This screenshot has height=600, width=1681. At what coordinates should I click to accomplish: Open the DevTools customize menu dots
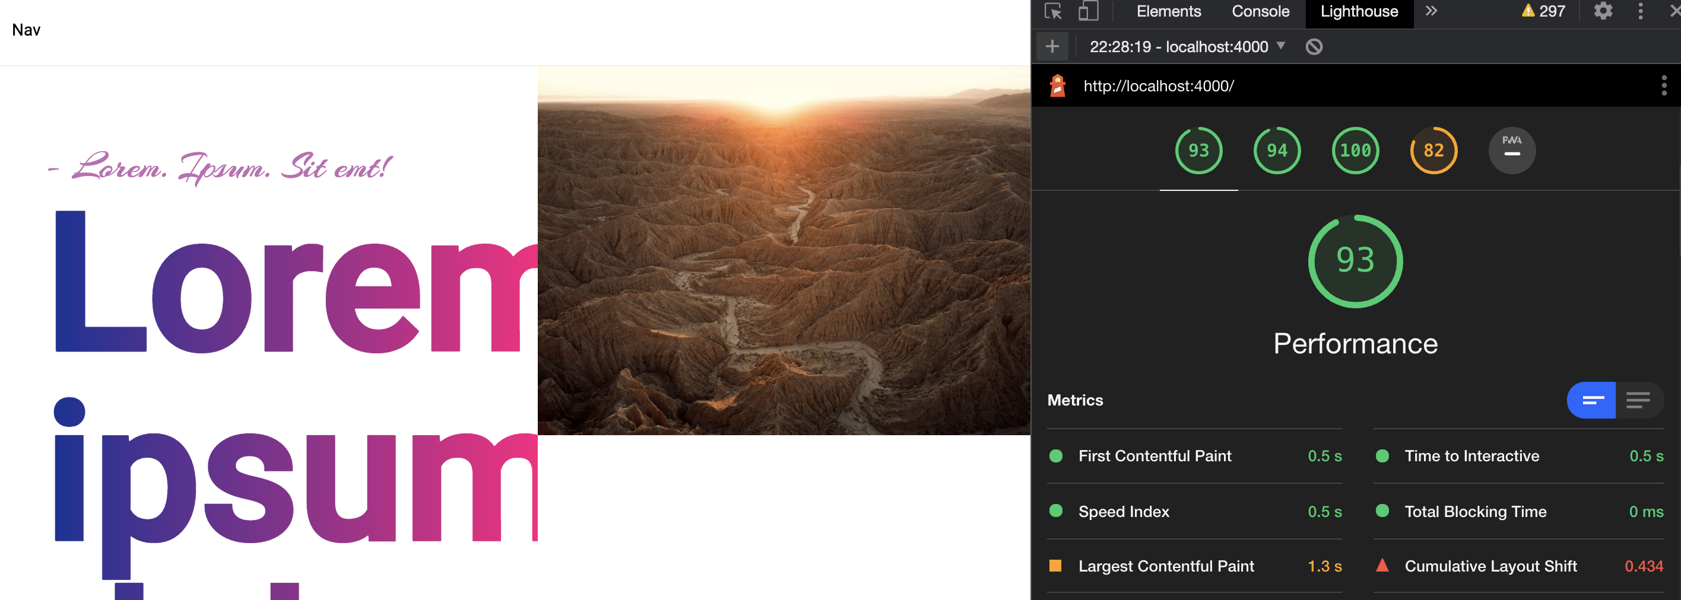(x=1641, y=11)
